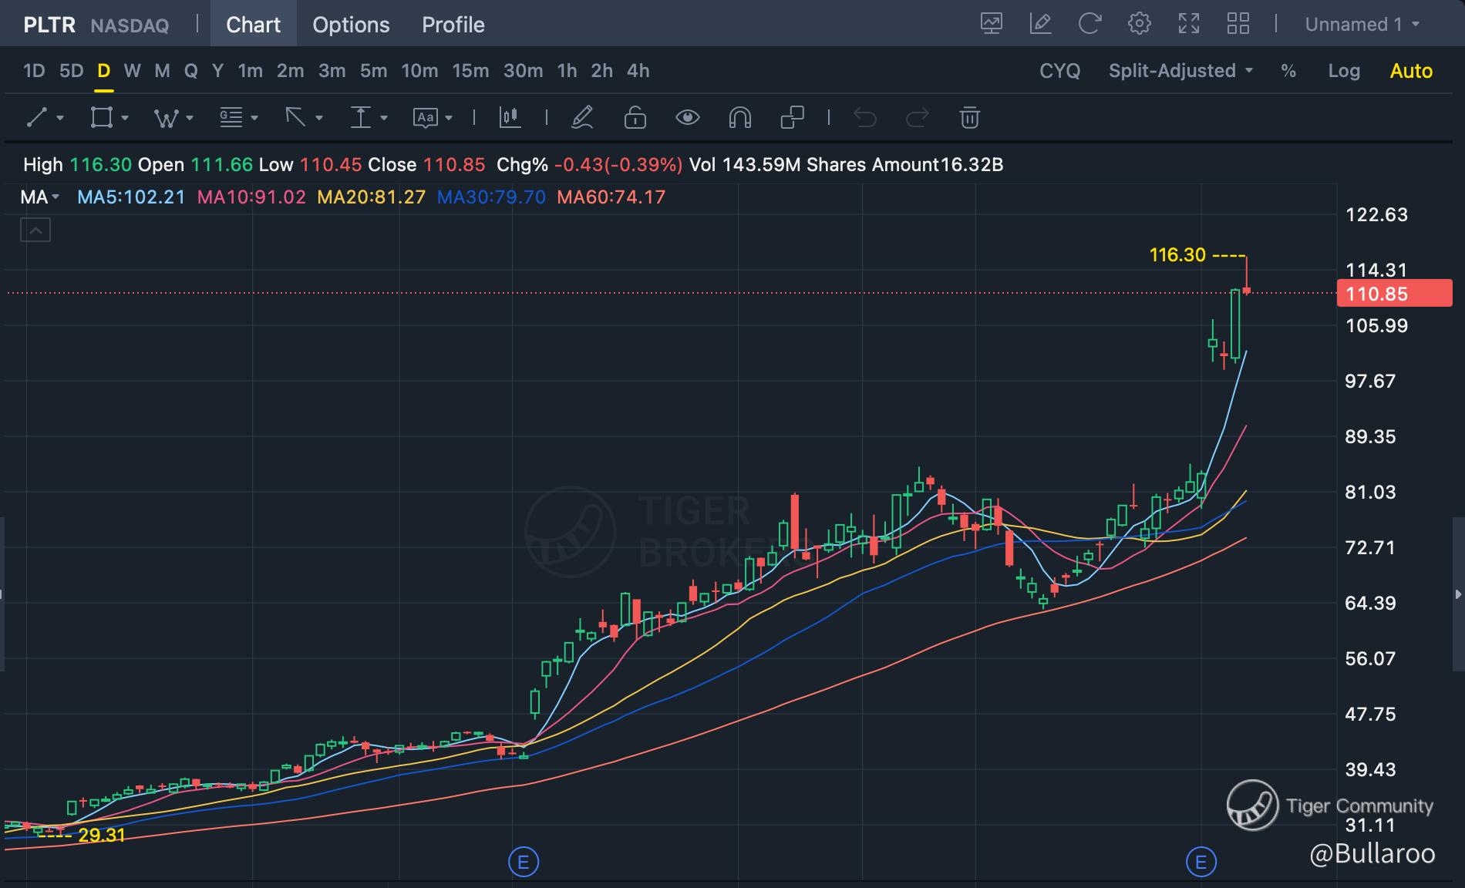Screen dimensions: 1465x888
Task: Click the magnet snap icon
Action: click(x=739, y=118)
